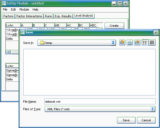This screenshot has width=160, height=128.
Task: Click the B column header
Action: [x=39, y=25]
